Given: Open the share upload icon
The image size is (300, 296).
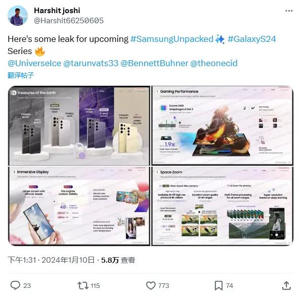Looking at the screenshot, I should click(x=286, y=285).
